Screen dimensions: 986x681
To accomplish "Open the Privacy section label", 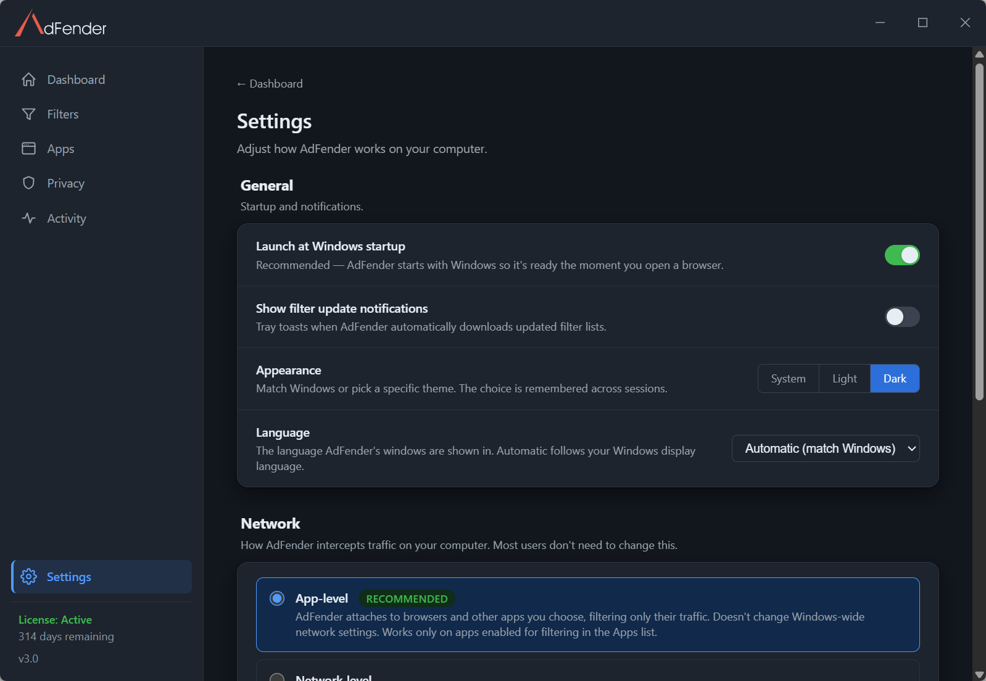I will [x=66, y=183].
